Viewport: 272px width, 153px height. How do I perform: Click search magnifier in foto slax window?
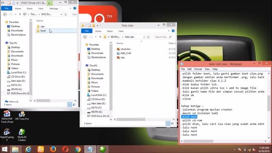point(170,37)
